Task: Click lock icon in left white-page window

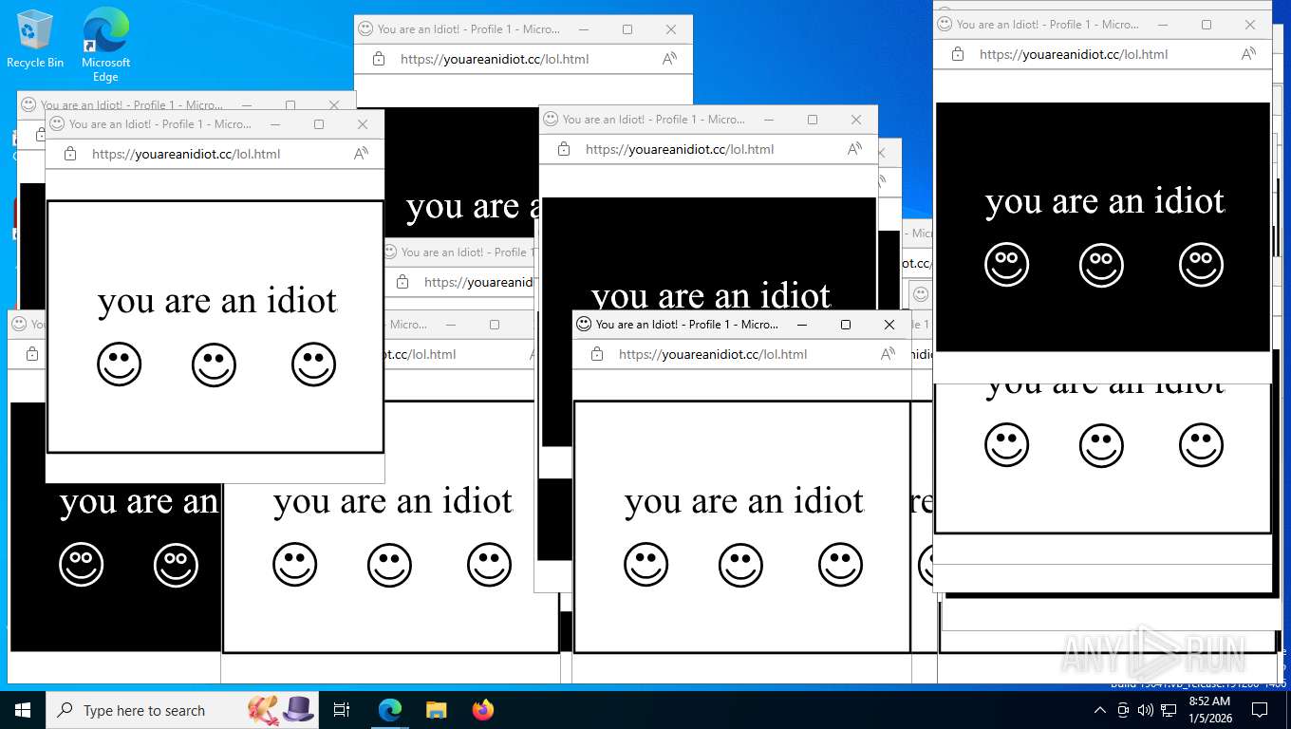Action: pos(70,154)
